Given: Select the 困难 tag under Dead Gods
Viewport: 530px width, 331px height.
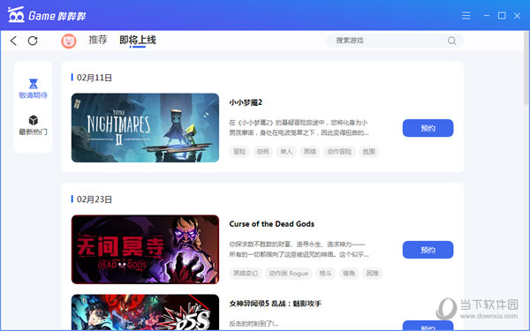Looking at the screenshot, I should click(x=372, y=274).
